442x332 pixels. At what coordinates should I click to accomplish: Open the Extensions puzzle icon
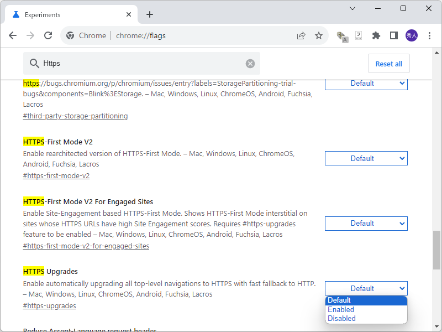coord(376,35)
